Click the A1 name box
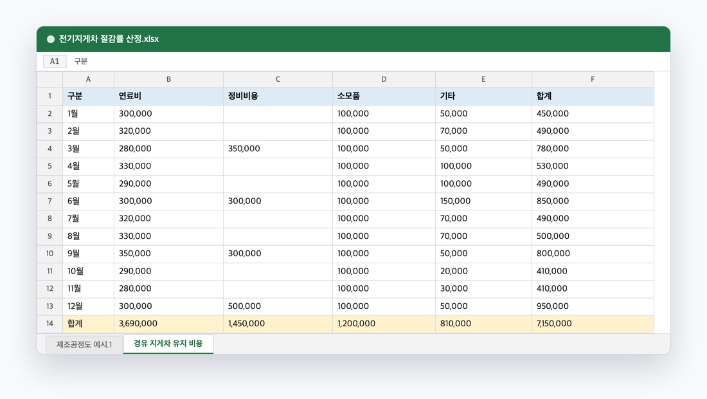This screenshot has width=707, height=399. click(55, 61)
